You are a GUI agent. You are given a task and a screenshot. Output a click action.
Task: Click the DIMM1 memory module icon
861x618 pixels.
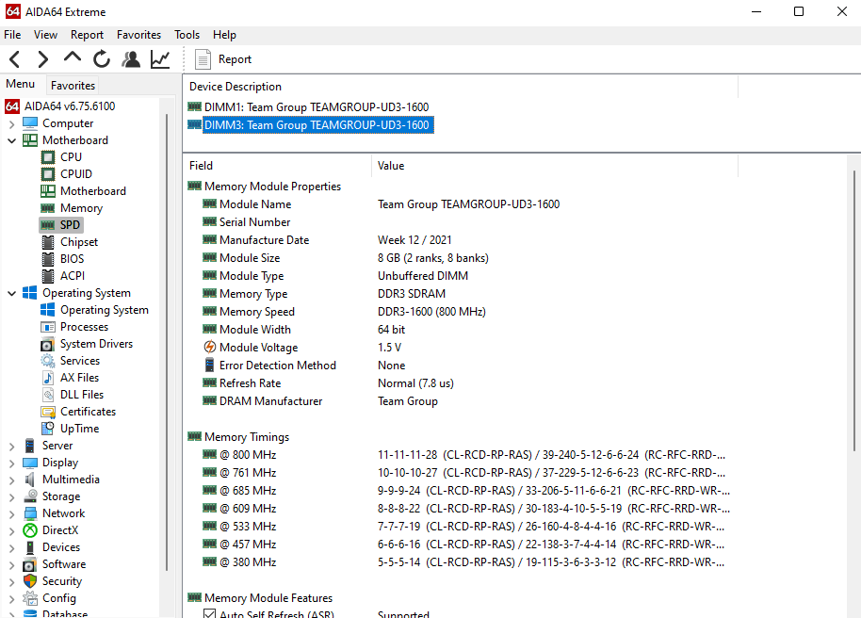pos(194,106)
